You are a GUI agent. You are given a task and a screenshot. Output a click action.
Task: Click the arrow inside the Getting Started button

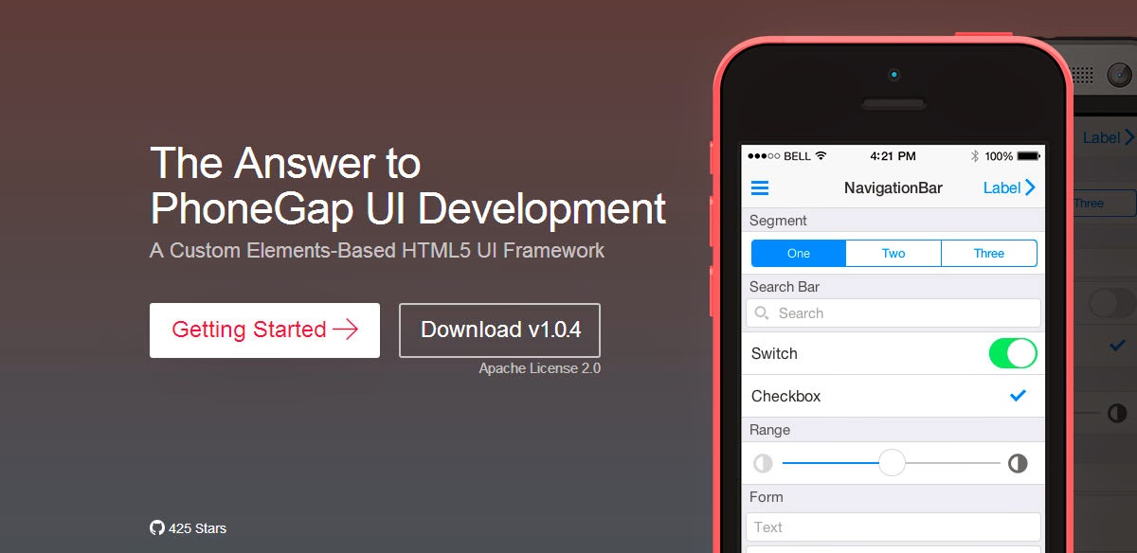tap(346, 330)
